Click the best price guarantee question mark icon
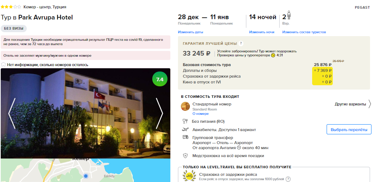374x182 pixels. 241,43
